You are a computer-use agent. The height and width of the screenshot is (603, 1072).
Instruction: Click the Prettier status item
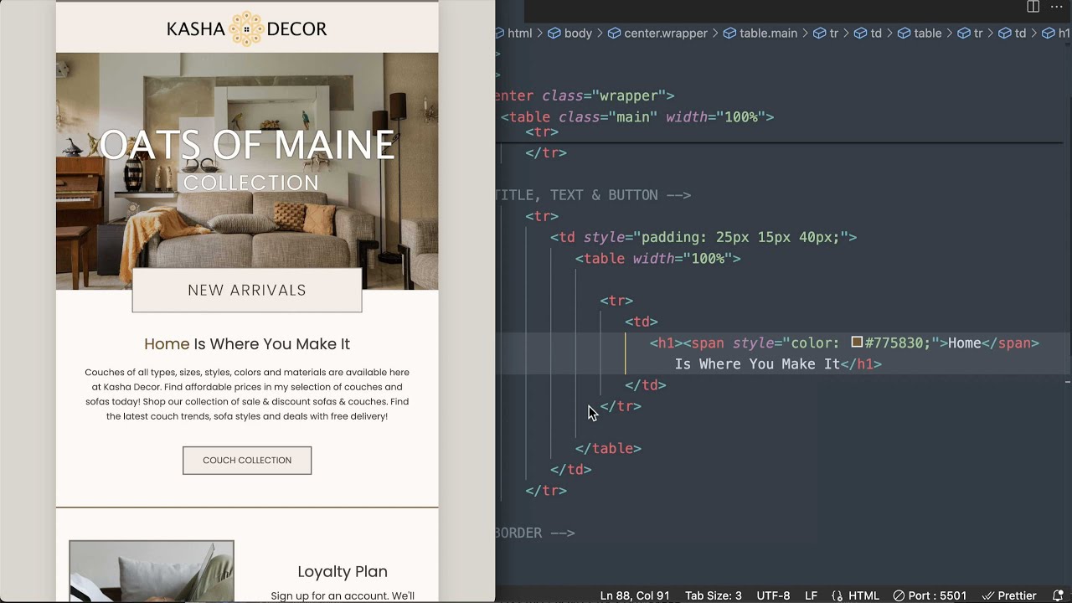1009,595
